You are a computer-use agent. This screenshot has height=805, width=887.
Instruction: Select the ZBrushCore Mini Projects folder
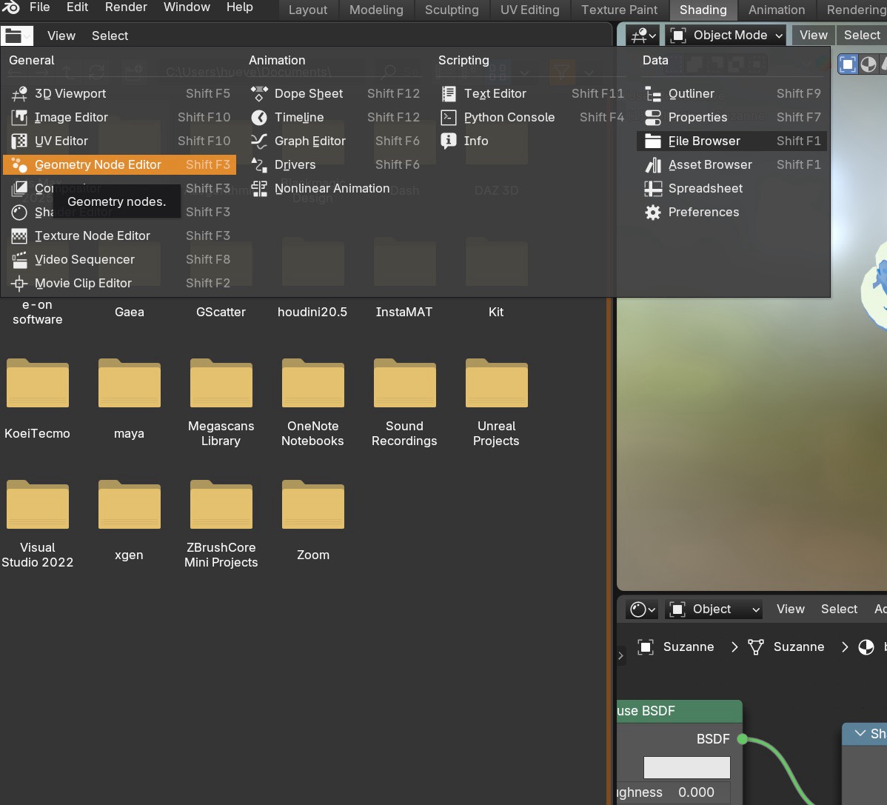pyautogui.click(x=221, y=524)
